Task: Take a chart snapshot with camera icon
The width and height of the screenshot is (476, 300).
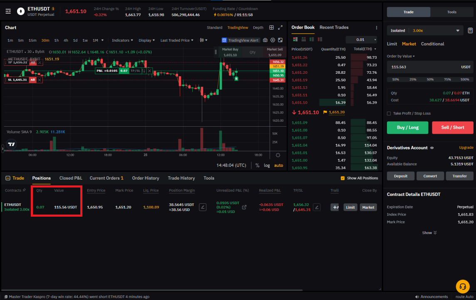Action: pos(265,40)
